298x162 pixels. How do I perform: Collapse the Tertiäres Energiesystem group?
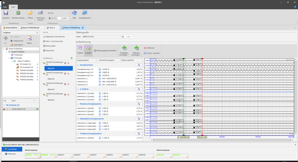click(78, 134)
